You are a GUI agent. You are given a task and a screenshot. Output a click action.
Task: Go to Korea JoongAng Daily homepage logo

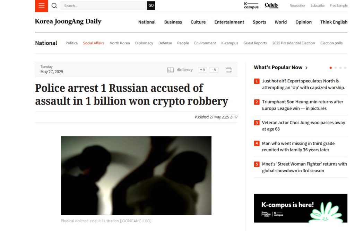(x=68, y=21)
